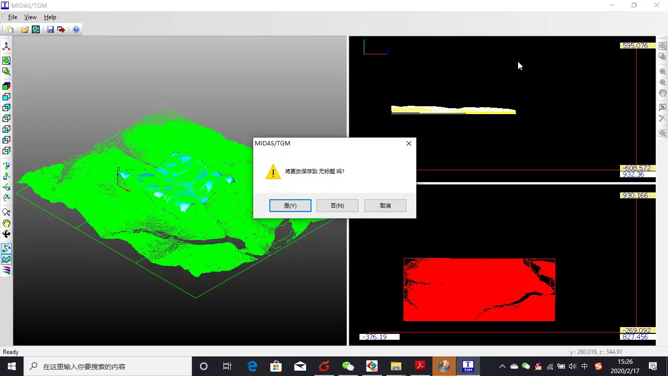Viewport: 668px width, 376px height.
Task: Click the top zoom-fit icon in right toolbar
Action: pyautogui.click(x=663, y=46)
